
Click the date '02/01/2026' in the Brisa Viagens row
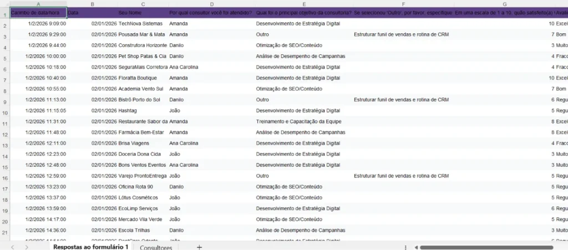pos(104,143)
